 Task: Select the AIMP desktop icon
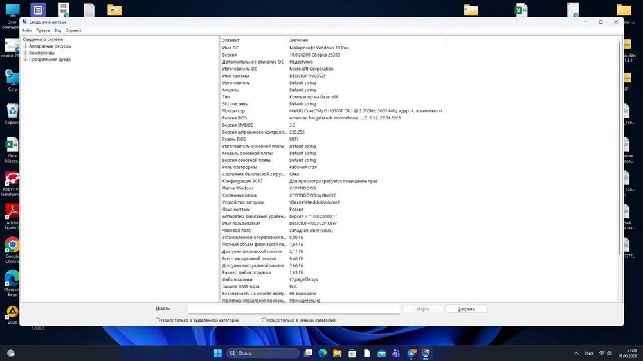coord(12,315)
